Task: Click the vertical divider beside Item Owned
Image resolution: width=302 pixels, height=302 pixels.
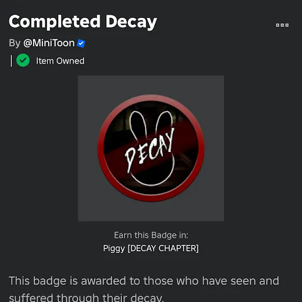Action: point(11,61)
